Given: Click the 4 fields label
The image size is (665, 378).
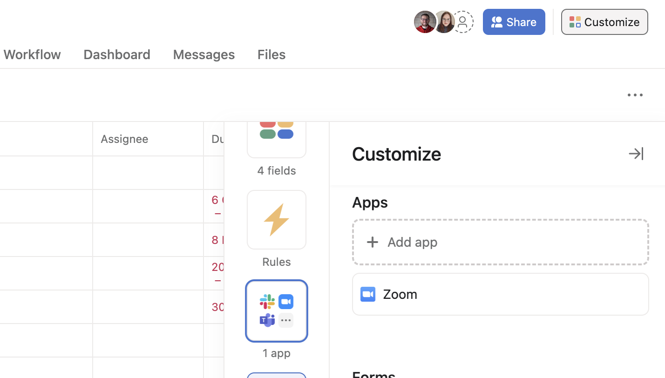Looking at the screenshot, I should tap(277, 171).
